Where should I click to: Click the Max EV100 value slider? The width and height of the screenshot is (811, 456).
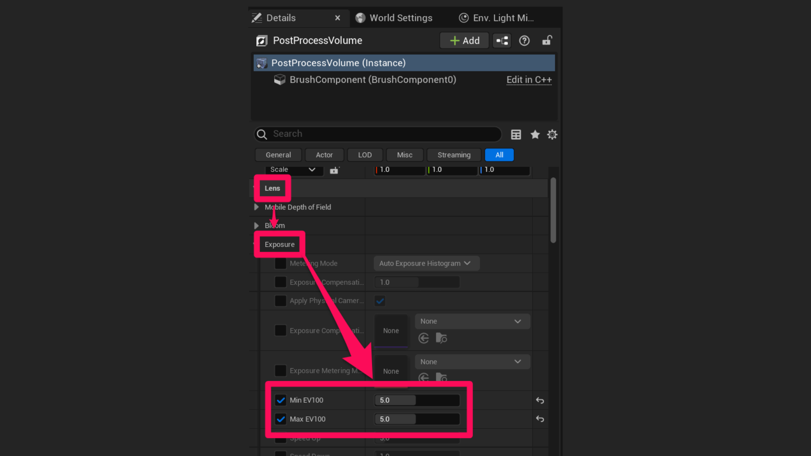[x=417, y=419]
